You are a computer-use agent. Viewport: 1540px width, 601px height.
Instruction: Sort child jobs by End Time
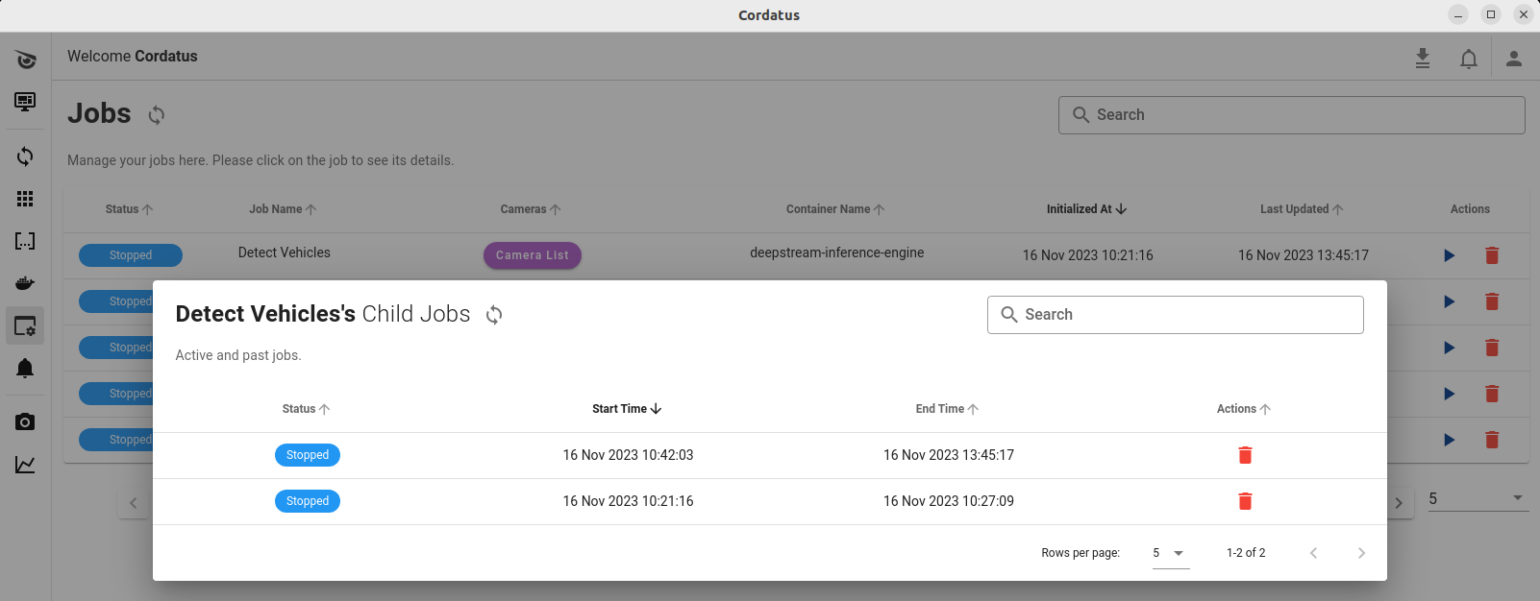[946, 409]
